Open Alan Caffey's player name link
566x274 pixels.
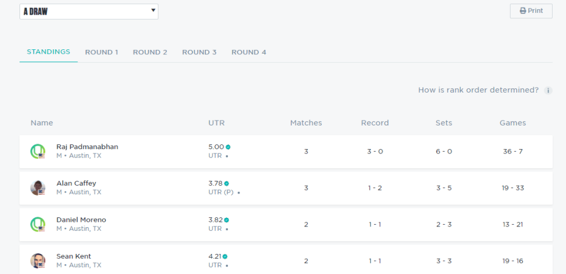coord(76,183)
